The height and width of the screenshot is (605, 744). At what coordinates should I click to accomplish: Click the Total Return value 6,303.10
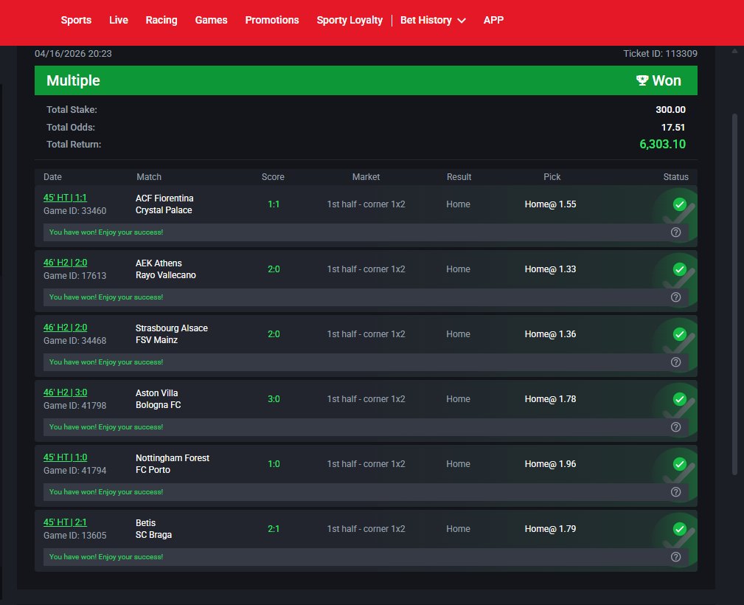click(x=662, y=145)
